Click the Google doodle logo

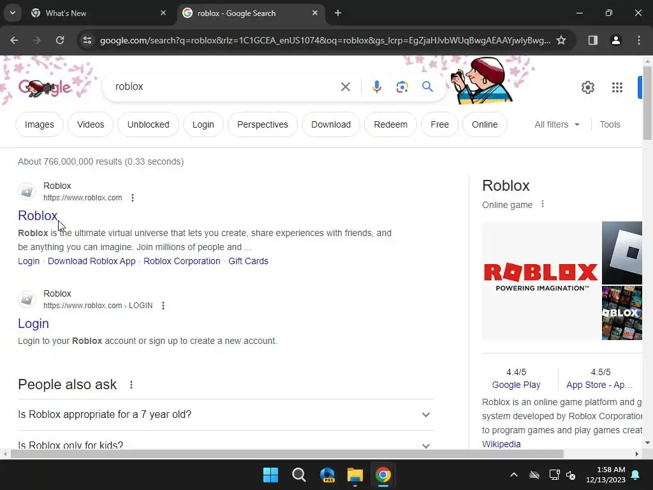click(45, 87)
